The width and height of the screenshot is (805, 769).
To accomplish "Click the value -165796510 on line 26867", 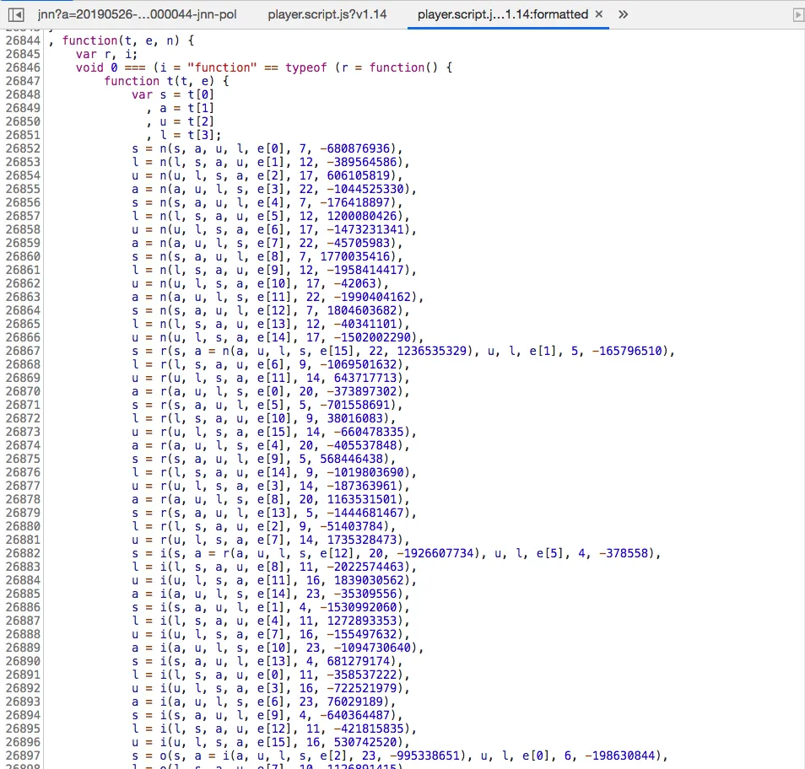I will pos(627,351).
